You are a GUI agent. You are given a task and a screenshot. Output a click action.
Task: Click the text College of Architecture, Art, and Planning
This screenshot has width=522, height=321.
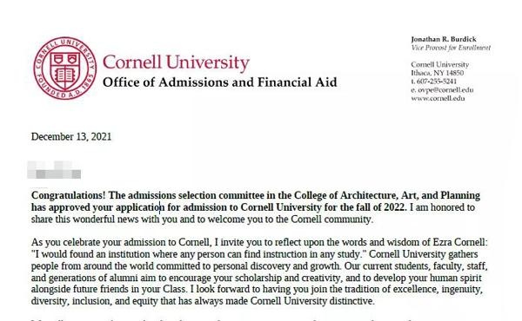coord(387,195)
